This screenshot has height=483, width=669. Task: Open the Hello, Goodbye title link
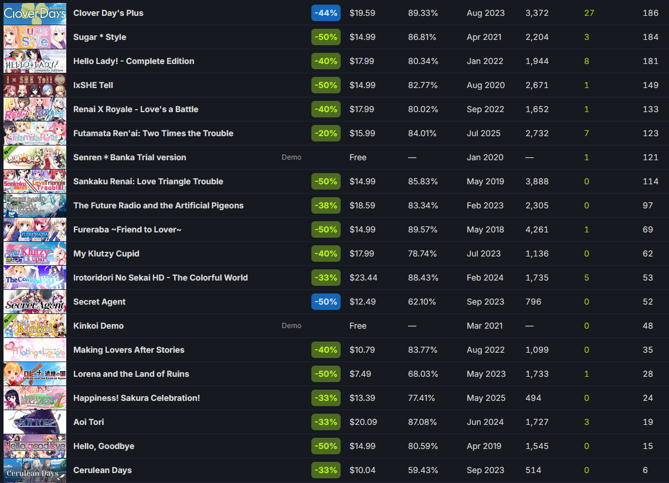[104, 446]
